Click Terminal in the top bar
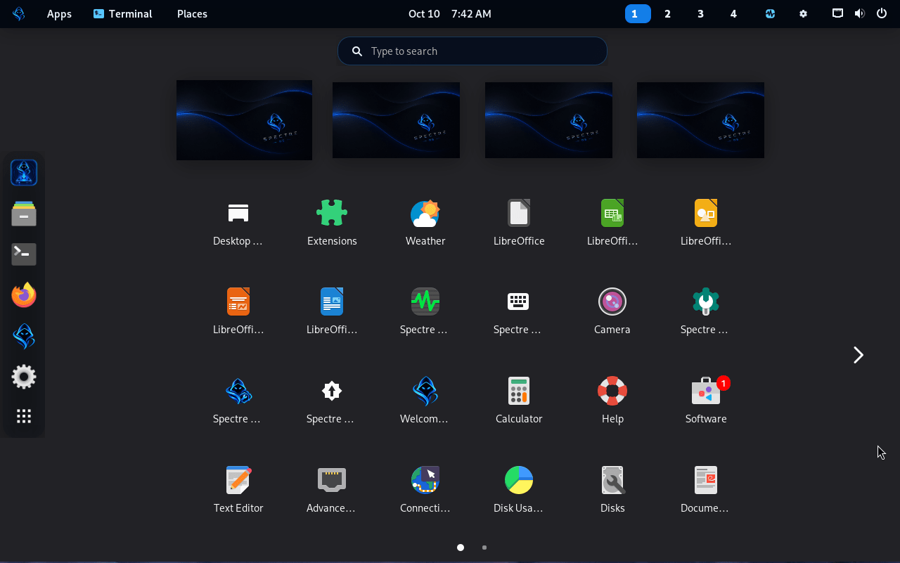This screenshot has height=563, width=900. coord(123,14)
